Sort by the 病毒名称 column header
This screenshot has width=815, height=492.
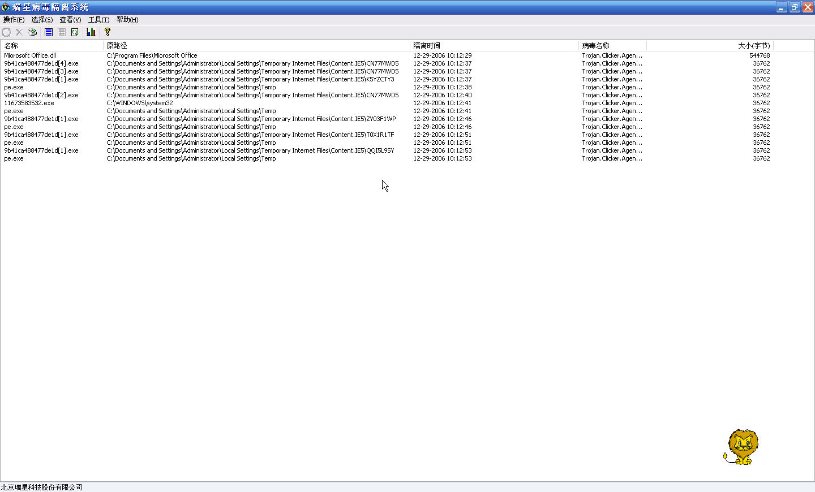click(613, 45)
